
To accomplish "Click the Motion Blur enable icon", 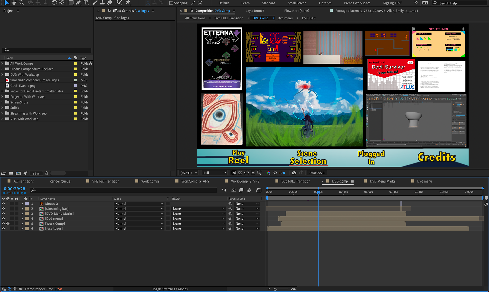I will click(249, 190).
